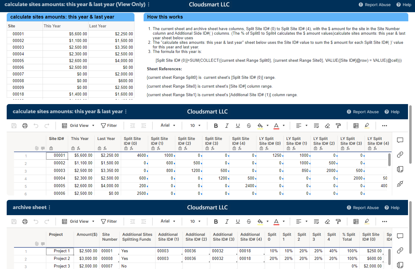This screenshot has height=269, width=415.
Task: Toggle Italic in the archive sheet toolbar
Action: pyautogui.click(x=227, y=222)
